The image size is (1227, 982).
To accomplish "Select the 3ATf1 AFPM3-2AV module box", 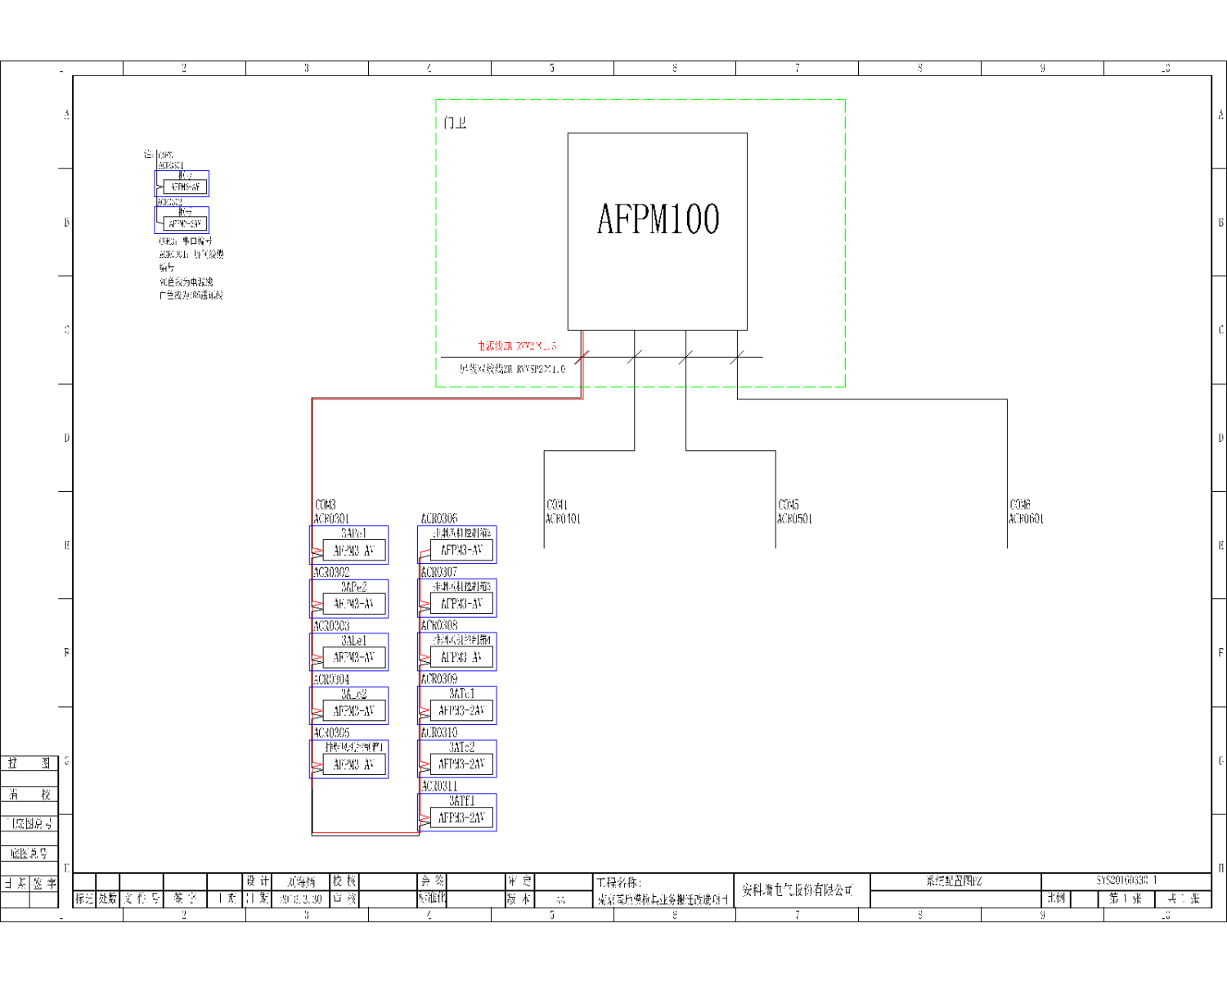I will tap(457, 813).
